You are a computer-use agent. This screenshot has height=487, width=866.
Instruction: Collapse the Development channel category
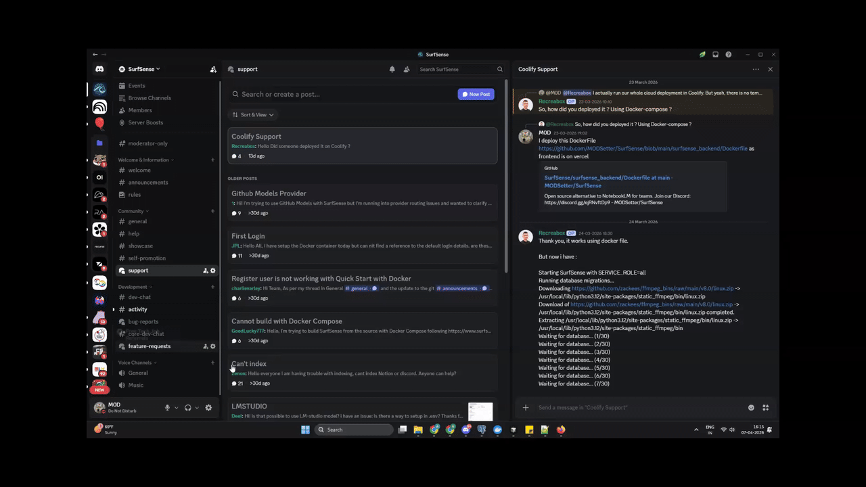[135, 287]
